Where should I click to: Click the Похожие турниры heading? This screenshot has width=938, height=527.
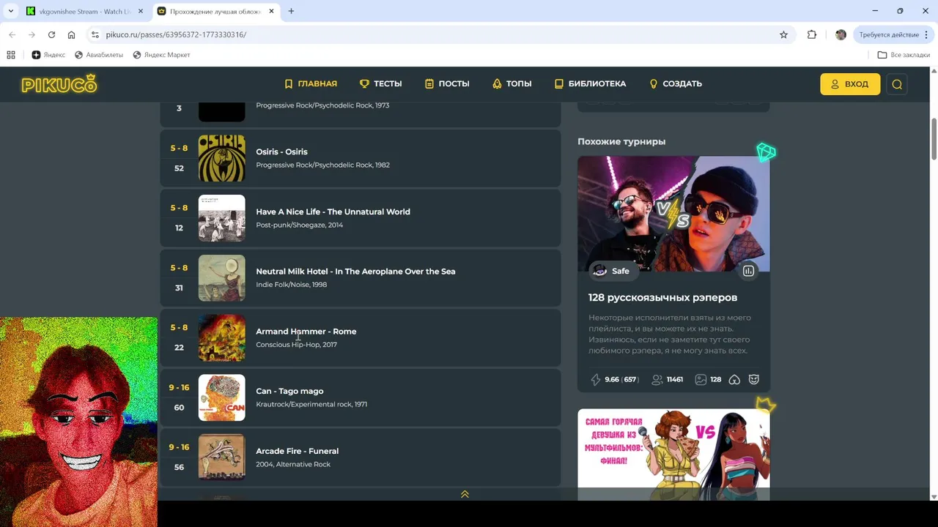(x=621, y=141)
